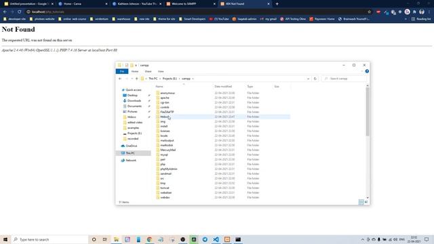
Task: Select Desktop in Quick access
Action: coord(132,96)
